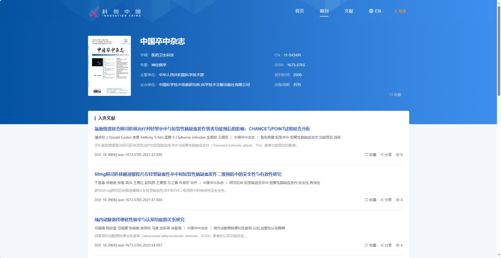Image resolution: width=501 pixels, height=258 pixels.
Task: Click DOI 10.3969/j.issn.1673-5765.2021.02.009 text
Action: click(x=128, y=155)
